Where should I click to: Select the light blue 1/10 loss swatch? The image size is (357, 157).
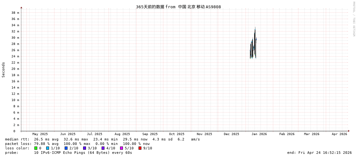[47, 148]
